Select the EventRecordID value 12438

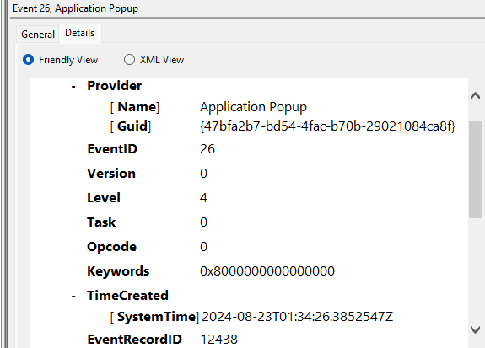tap(219, 340)
